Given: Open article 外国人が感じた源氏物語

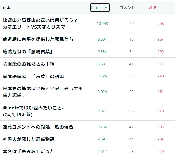Looking at the screenshot, I should [x=29, y=139].
